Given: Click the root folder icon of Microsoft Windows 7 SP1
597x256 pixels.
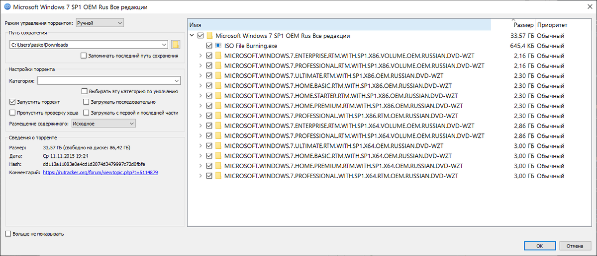Looking at the screenshot, I should click(210, 36).
